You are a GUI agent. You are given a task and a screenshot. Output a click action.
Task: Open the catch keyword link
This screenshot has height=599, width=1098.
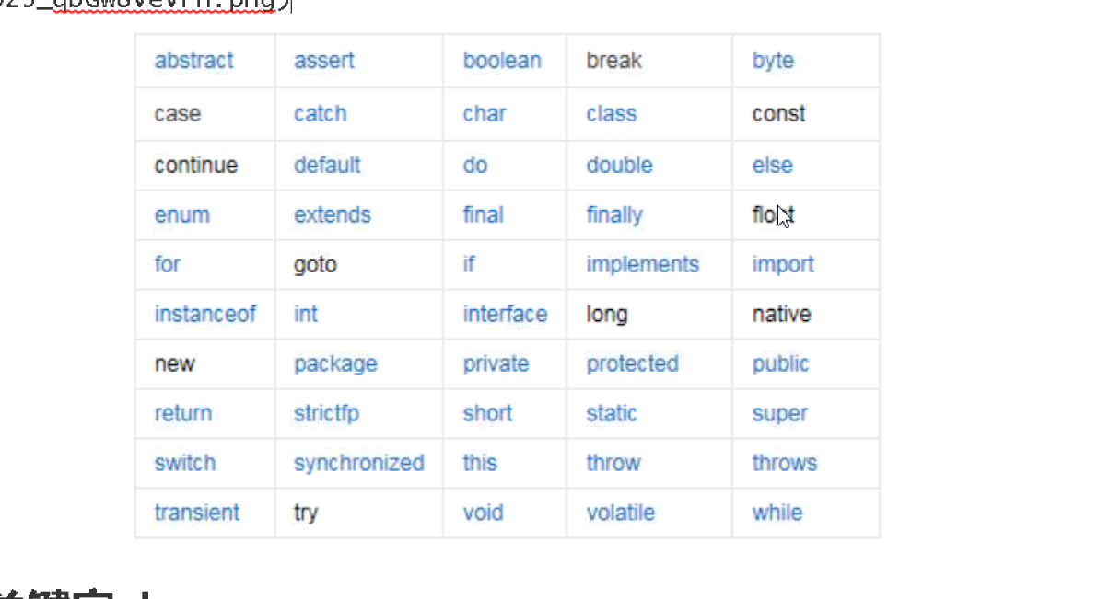320,113
